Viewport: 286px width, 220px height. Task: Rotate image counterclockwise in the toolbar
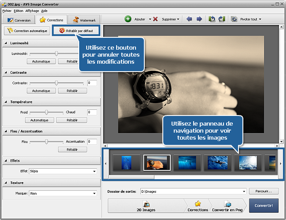[212, 19]
